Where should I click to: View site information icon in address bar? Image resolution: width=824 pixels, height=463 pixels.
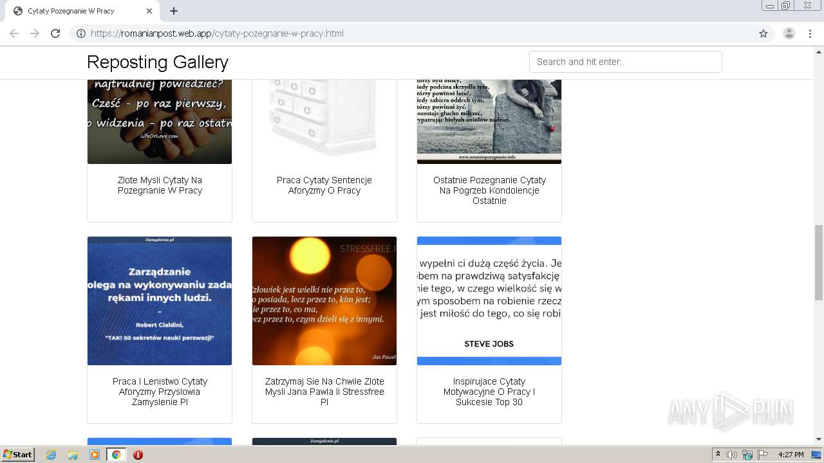pos(81,33)
